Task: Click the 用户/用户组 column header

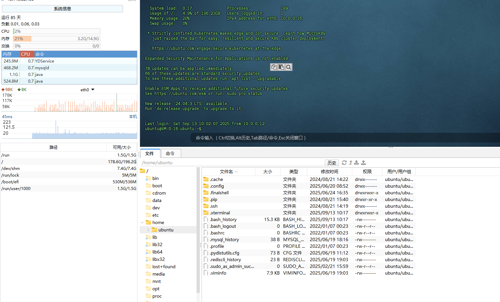Action: [399, 172]
